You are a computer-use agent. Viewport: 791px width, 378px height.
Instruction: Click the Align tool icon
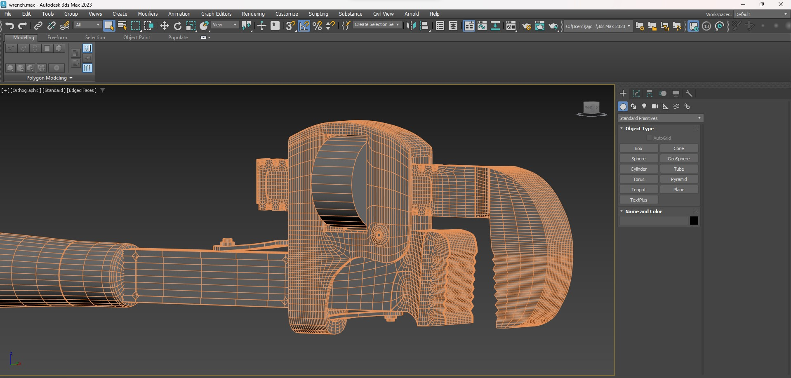(424, 26)
